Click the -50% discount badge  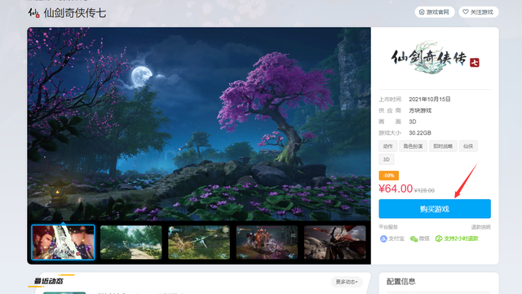click(x=388, y=176)
